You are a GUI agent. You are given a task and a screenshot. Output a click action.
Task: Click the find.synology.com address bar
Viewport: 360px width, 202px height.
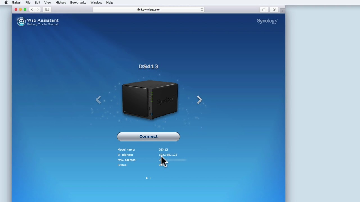click(148, 10)
